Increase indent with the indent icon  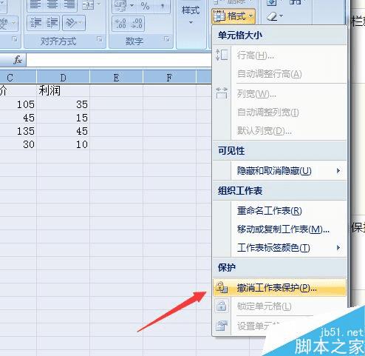pyautogui.click(x=52, y=23)
